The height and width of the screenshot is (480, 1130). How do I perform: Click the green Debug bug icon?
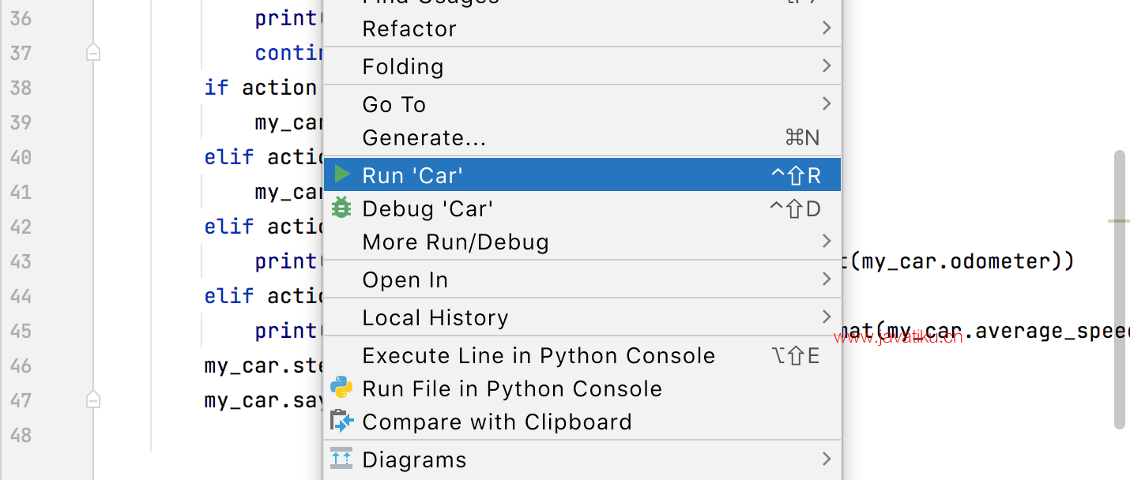[x=341, y=208]
